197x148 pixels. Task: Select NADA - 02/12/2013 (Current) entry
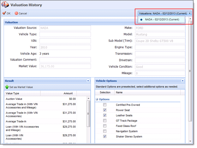[x=161, y=19]
